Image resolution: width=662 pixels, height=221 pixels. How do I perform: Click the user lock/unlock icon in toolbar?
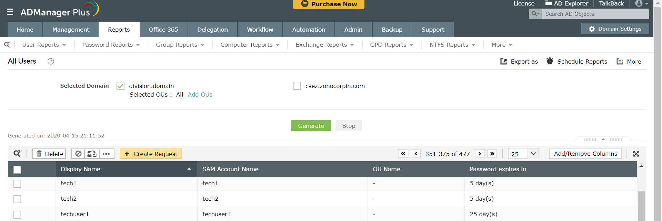coord(92,154)
